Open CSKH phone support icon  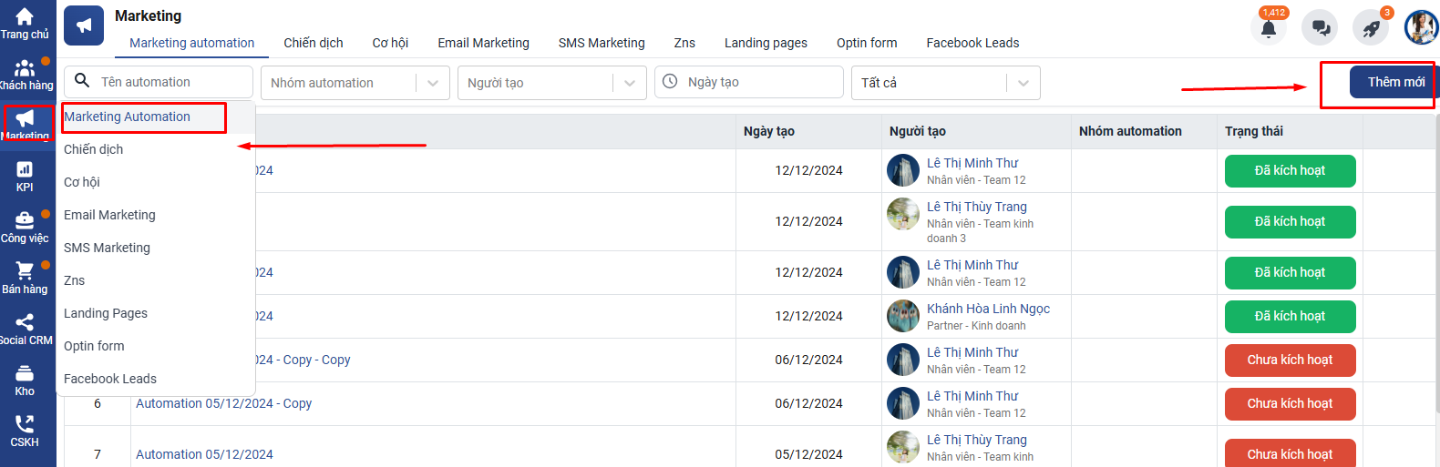point(25,425)
